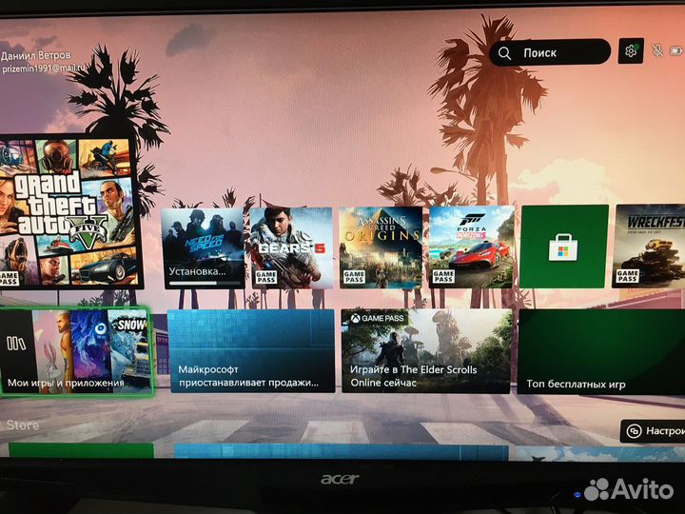Click the Xbox Game Pass logo on Elder Scrolls tile
The image size is (685, 514).
[378, 318]
